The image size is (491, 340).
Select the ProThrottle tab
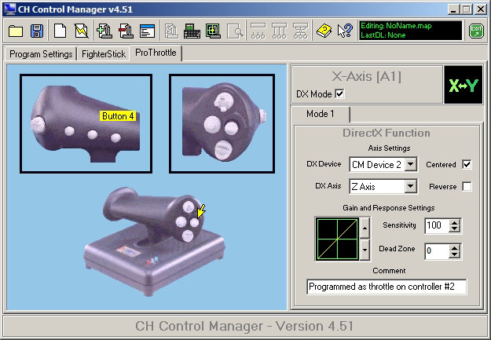coord(156,53)
